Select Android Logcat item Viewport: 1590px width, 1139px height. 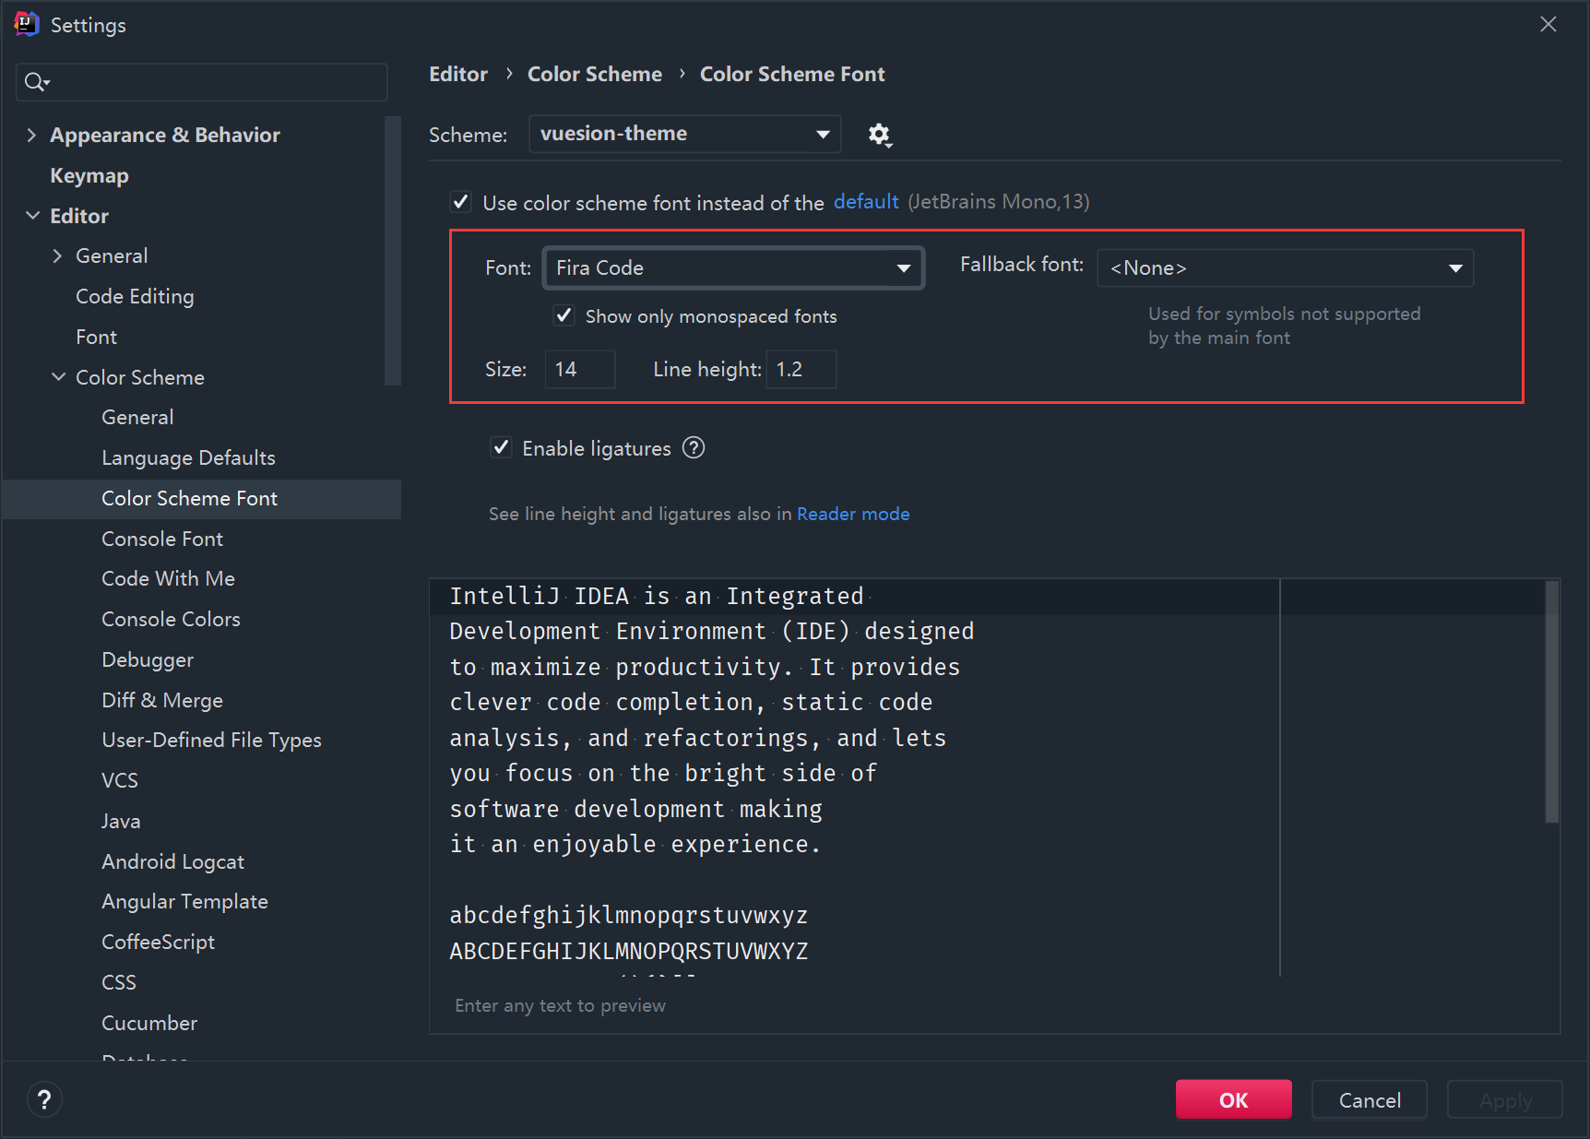click(172, 861)
